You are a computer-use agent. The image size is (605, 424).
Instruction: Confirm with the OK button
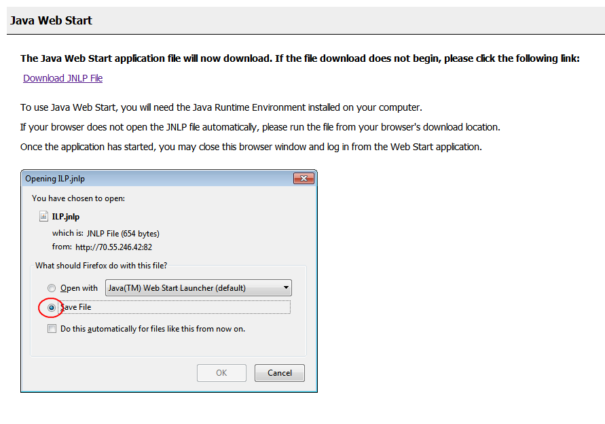pyautogui.click(x=221, y=373)
